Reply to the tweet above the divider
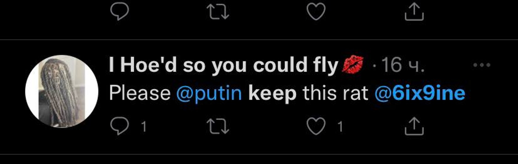Image resolution: width=518 pixels, height=164 pixels. (x=119, y=12)
